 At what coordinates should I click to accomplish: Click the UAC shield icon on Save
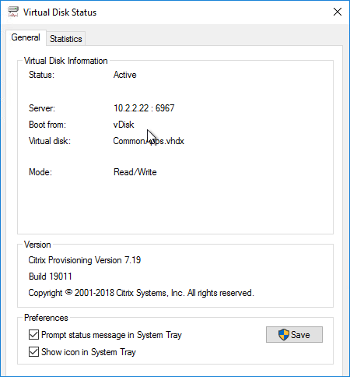(x=284, y=335)
